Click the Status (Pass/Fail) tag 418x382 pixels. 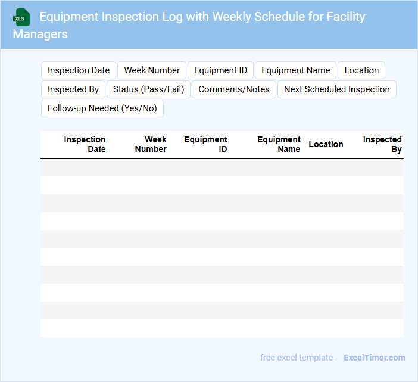pyautogui.click(x=148, y=89)
